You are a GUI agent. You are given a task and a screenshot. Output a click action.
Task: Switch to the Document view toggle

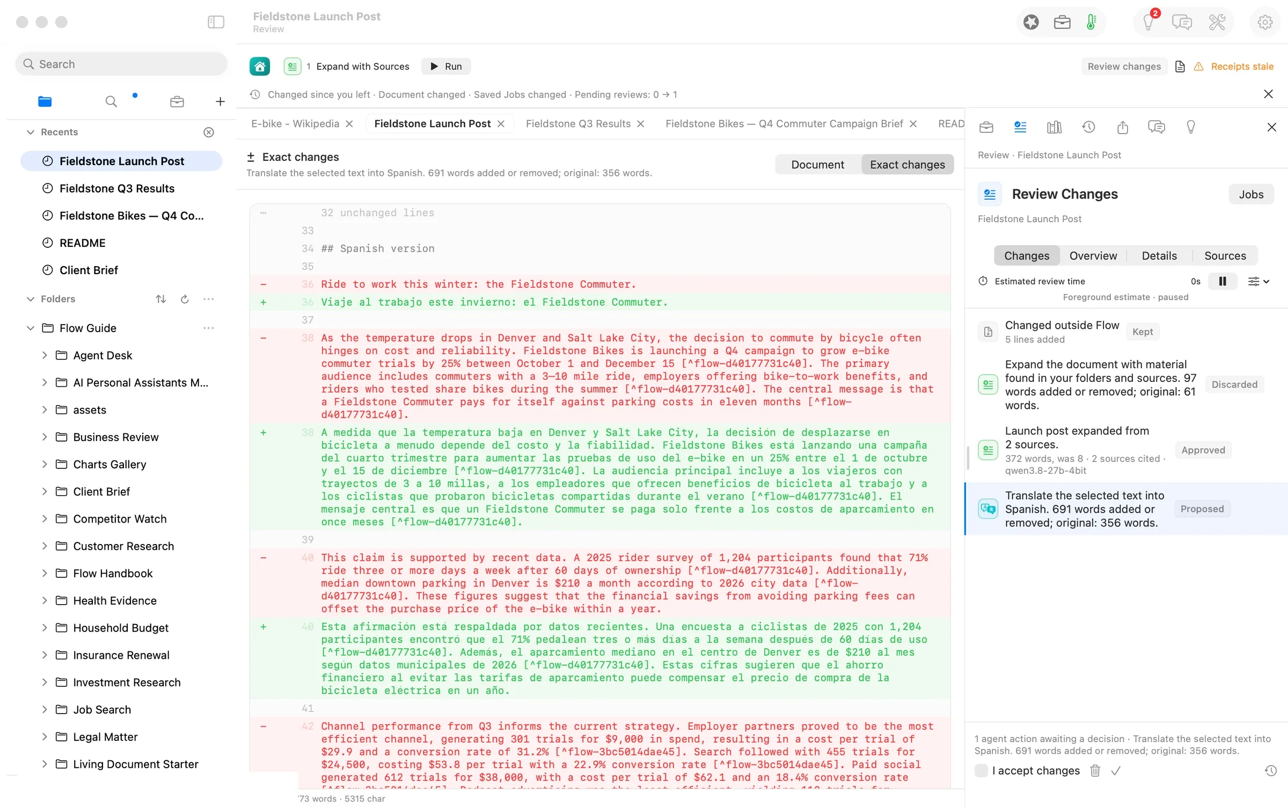tap(817, 165)
